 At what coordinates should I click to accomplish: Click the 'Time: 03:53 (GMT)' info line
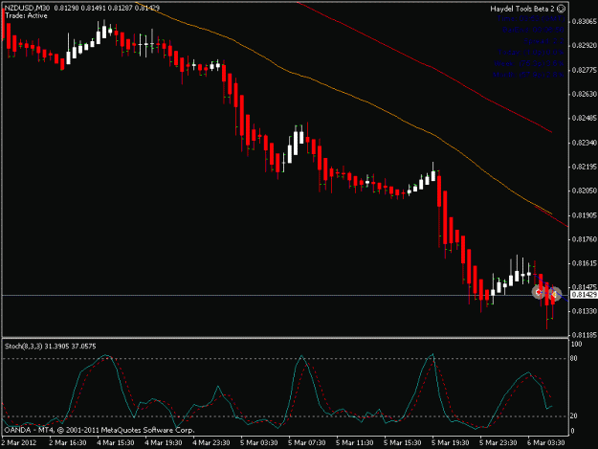pyautogui.click(x=530, y=19)
